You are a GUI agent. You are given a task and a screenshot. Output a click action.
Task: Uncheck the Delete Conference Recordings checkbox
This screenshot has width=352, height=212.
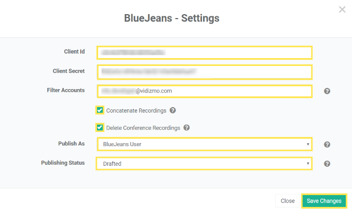pyautogui.click(x=100, y=127)
